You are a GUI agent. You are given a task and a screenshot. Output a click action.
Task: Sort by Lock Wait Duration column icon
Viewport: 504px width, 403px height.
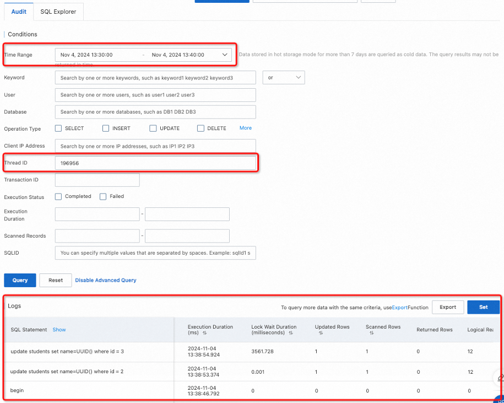click(x=291, y=333)
